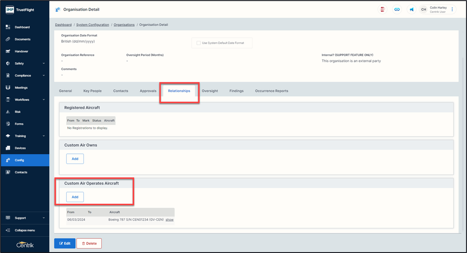Click the announcements megaphone icon

point(411,9)
